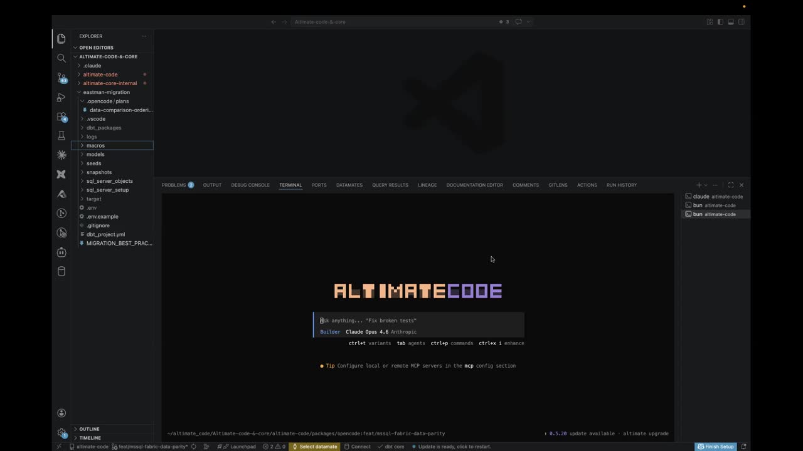Open the Accounts menu in the activity bar
Viewport: 803px width, 451px height.
pyautogui.click(x=61, y=413)
